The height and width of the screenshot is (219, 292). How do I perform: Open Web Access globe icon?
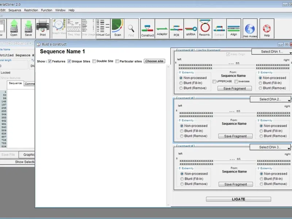click(250, 28)
